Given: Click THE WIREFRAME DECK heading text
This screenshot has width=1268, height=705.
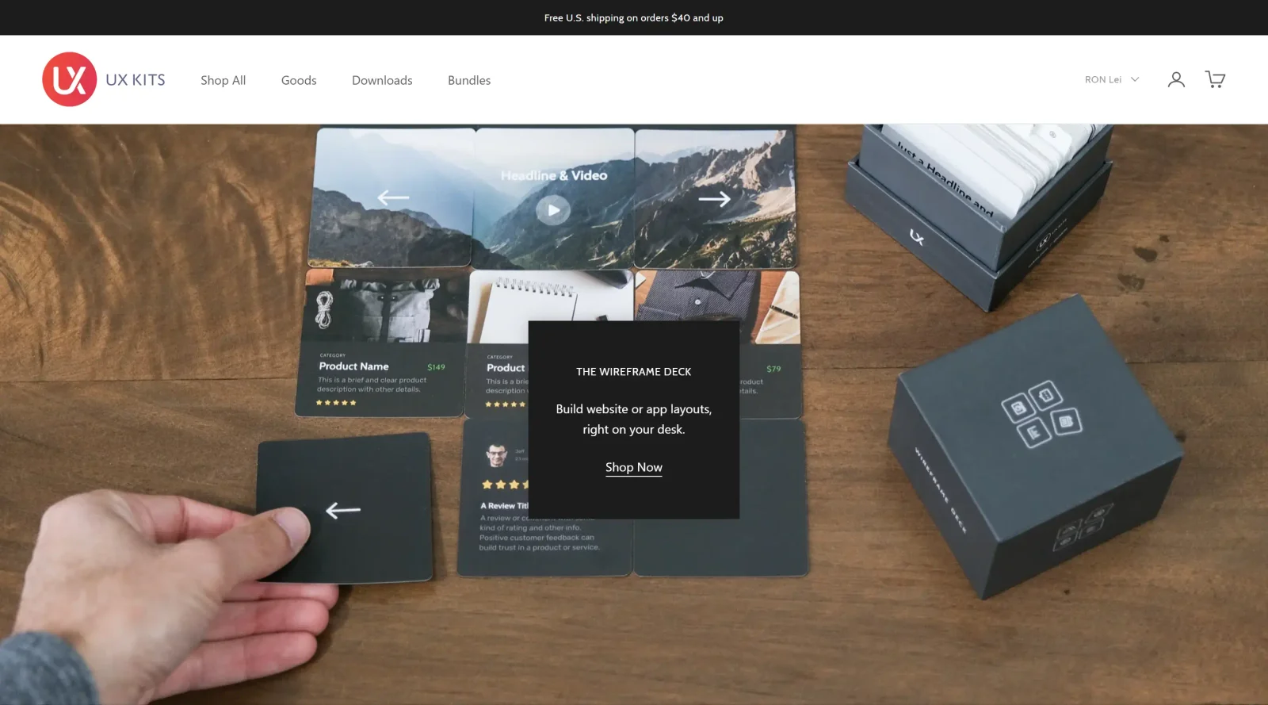Looking at the screenshot, I should 634,371.
